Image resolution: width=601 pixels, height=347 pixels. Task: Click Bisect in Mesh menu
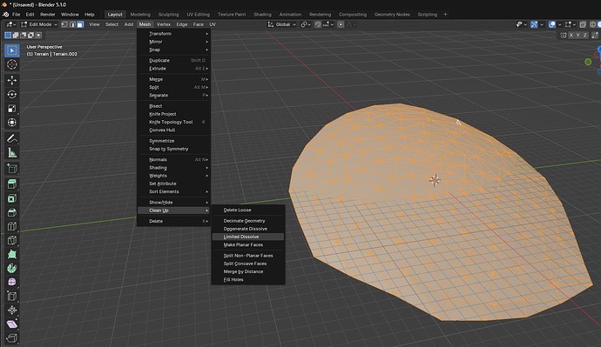174,106
